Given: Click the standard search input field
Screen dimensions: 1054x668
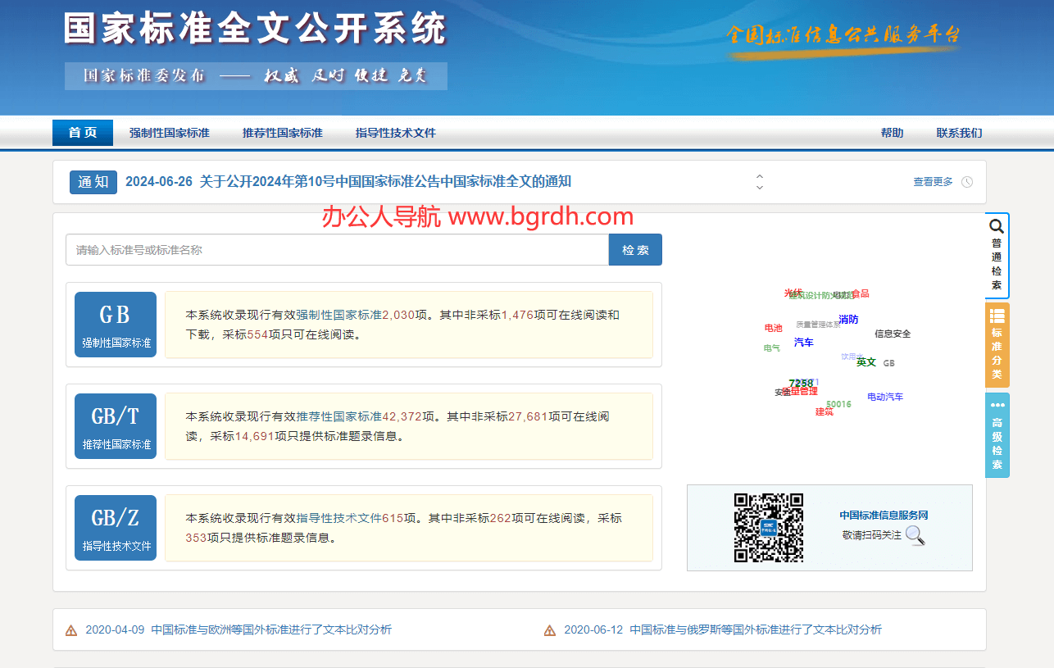Looking at the screenshot, I should point(328,249).
